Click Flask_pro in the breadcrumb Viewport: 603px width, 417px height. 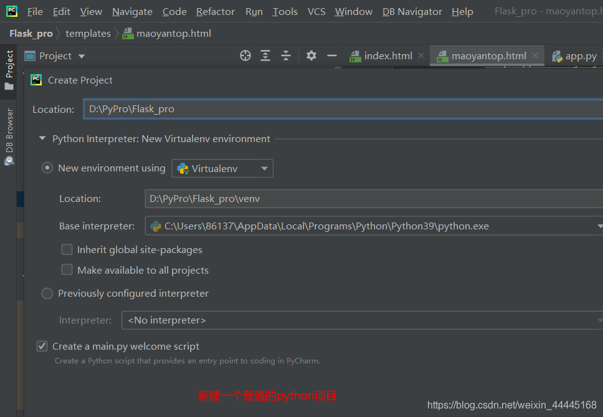pyautogui.click(x=31, y=34)
